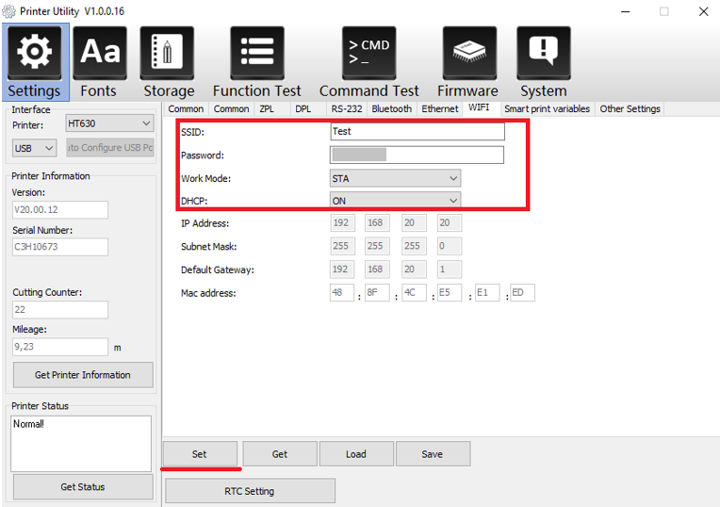Switch to the Bluetooth tab
The height and width of the screenshot is (507, 720).
tap(391, 109)
